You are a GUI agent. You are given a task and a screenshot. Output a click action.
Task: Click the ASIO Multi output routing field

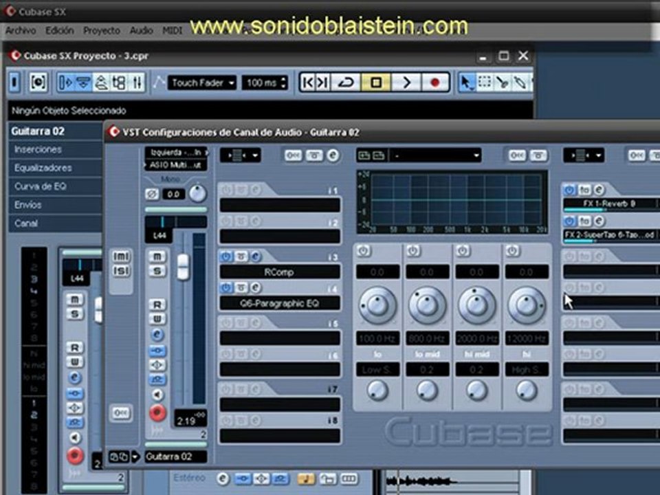click(x=176, y=165)
